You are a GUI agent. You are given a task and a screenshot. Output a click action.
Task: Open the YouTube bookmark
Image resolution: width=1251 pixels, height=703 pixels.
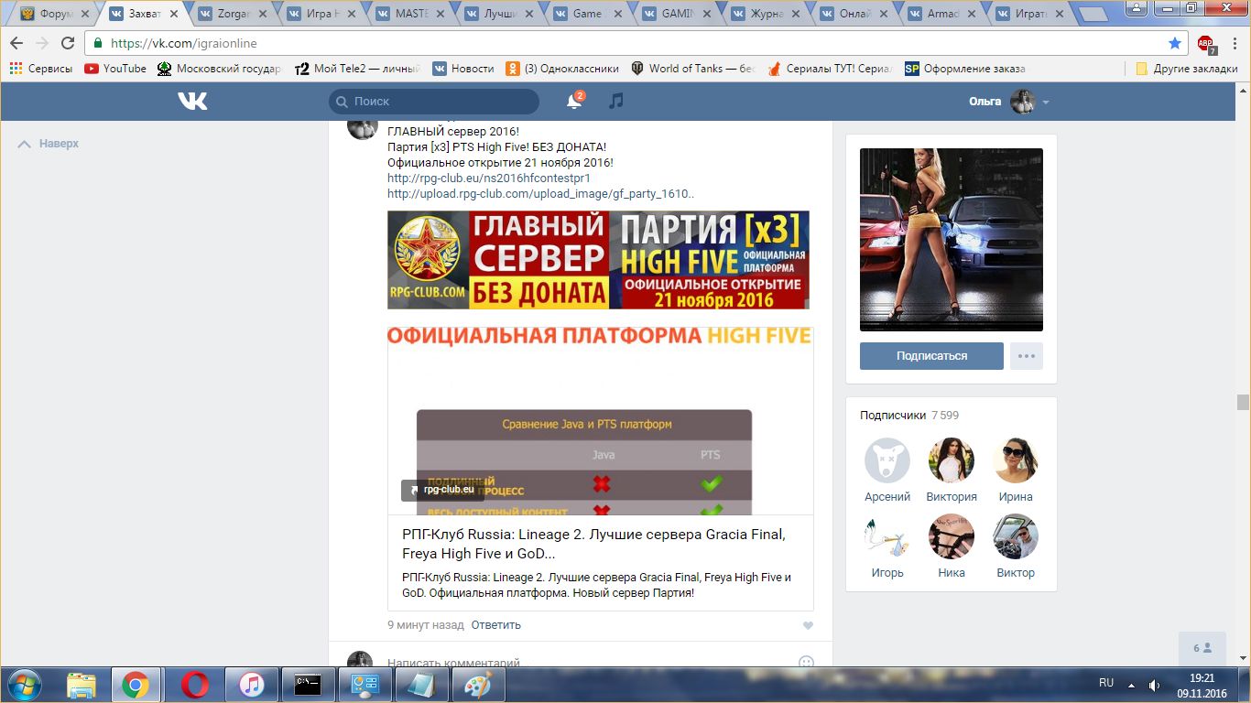pyautogui.click(x=115, y=69)
